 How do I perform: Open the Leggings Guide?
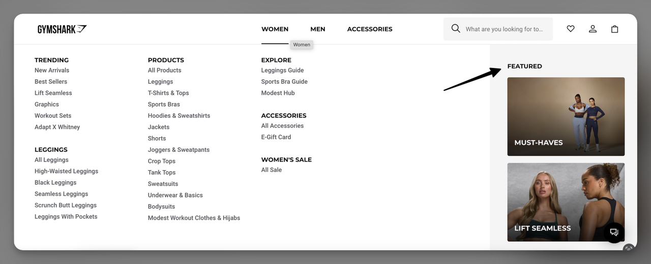pyautogui.click(x=283, y=70)
